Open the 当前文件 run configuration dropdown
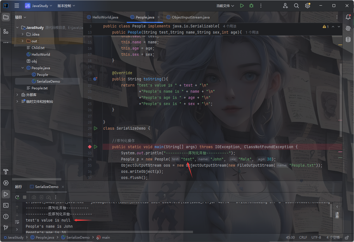 (225, 6)
